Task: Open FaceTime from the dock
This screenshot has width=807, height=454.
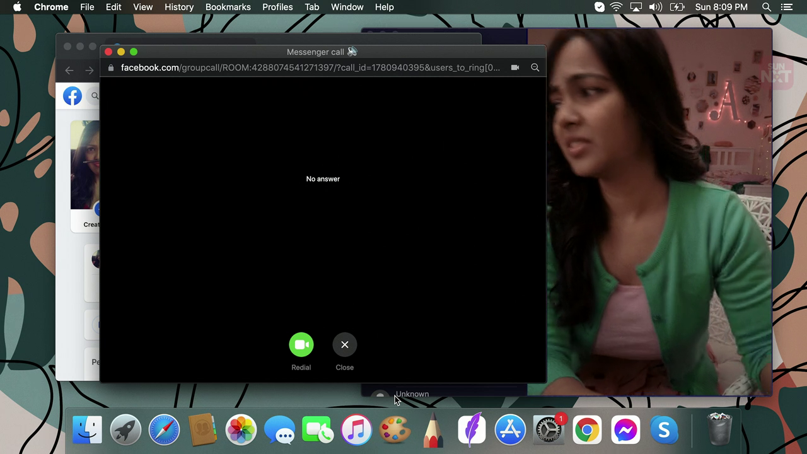Action: pos(318,431)
